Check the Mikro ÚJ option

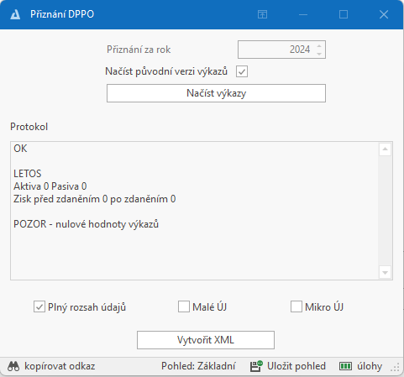tap(296, 306)
